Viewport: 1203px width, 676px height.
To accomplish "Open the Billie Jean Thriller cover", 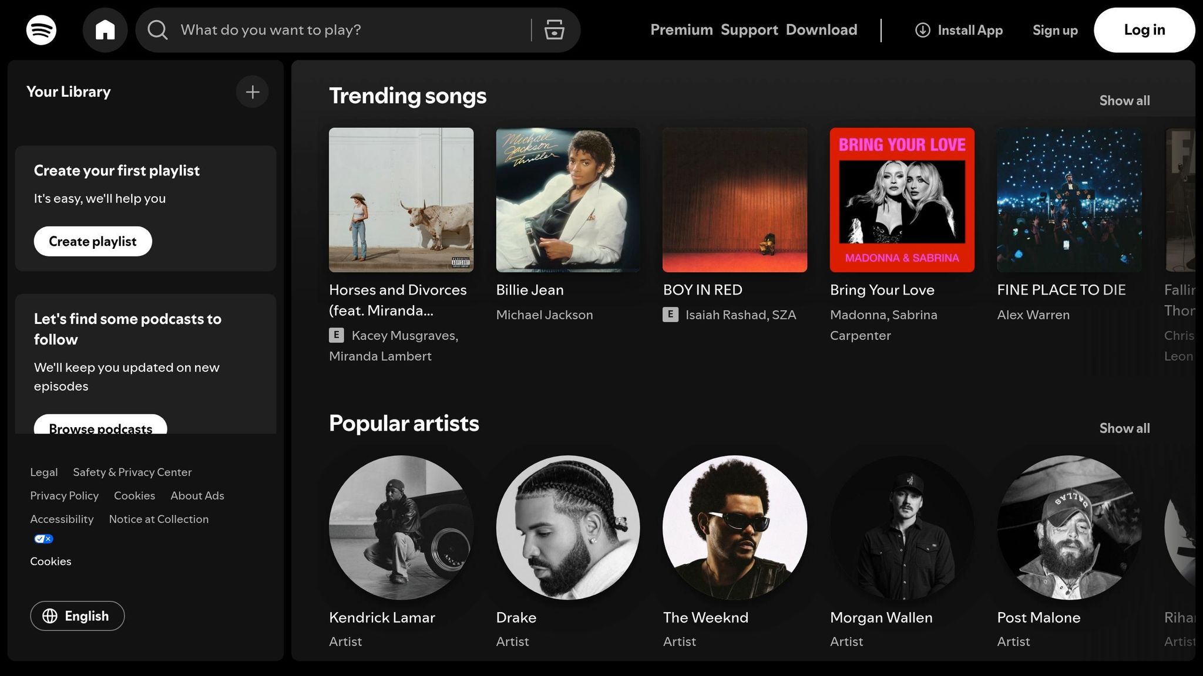I will click(x=568, y=200).
